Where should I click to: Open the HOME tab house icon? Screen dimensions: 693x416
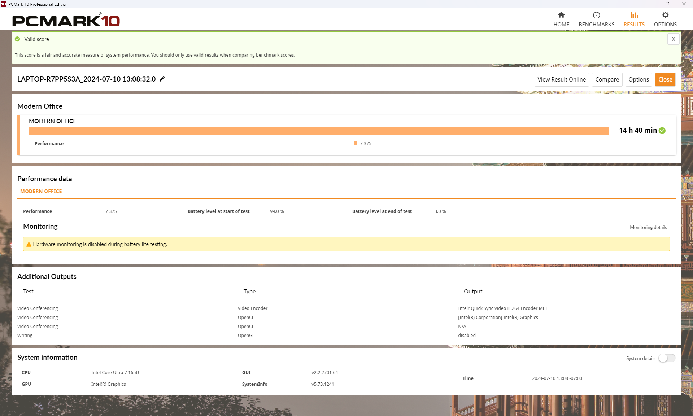tap(561, 15)
